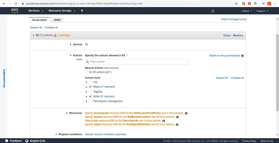Expand the List access level arrow
This screenshot has width=279, height=143.
tap(87, 82)
